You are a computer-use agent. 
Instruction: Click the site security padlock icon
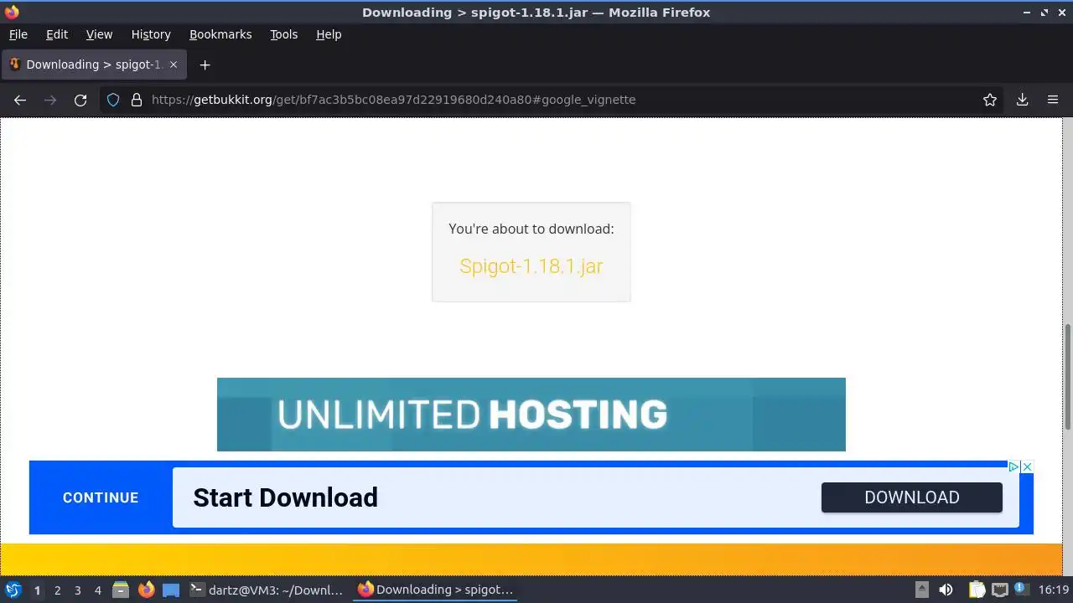(x=137, y=100)
